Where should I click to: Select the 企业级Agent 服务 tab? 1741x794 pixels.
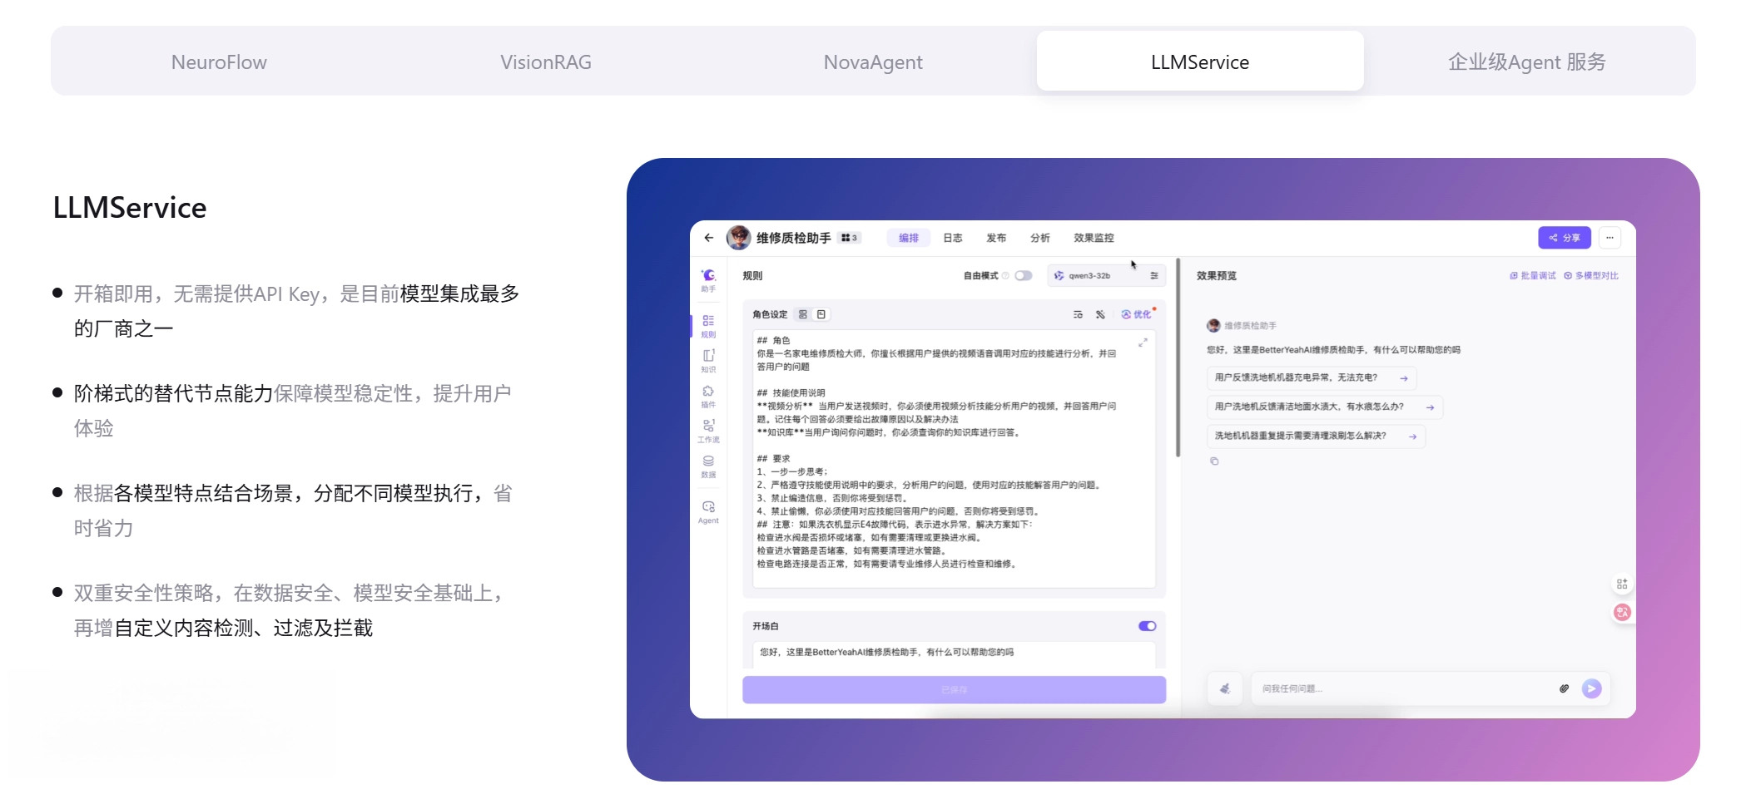tap(1526, 62)
